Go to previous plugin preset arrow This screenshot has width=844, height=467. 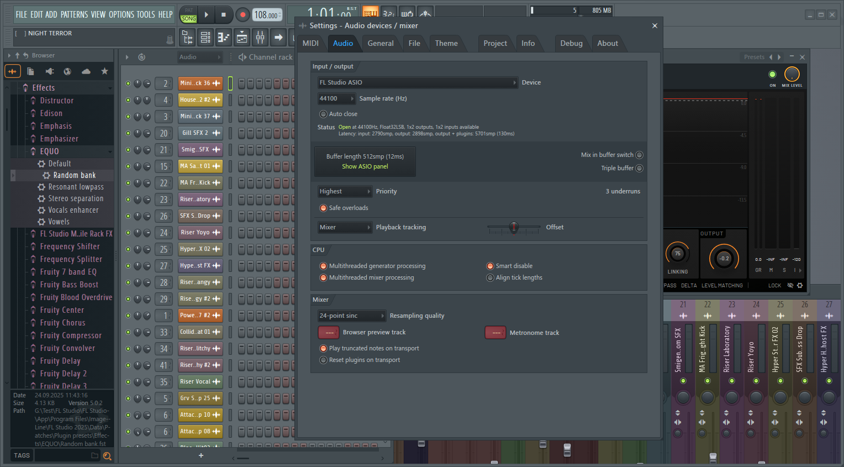click(x=771, y=57)
